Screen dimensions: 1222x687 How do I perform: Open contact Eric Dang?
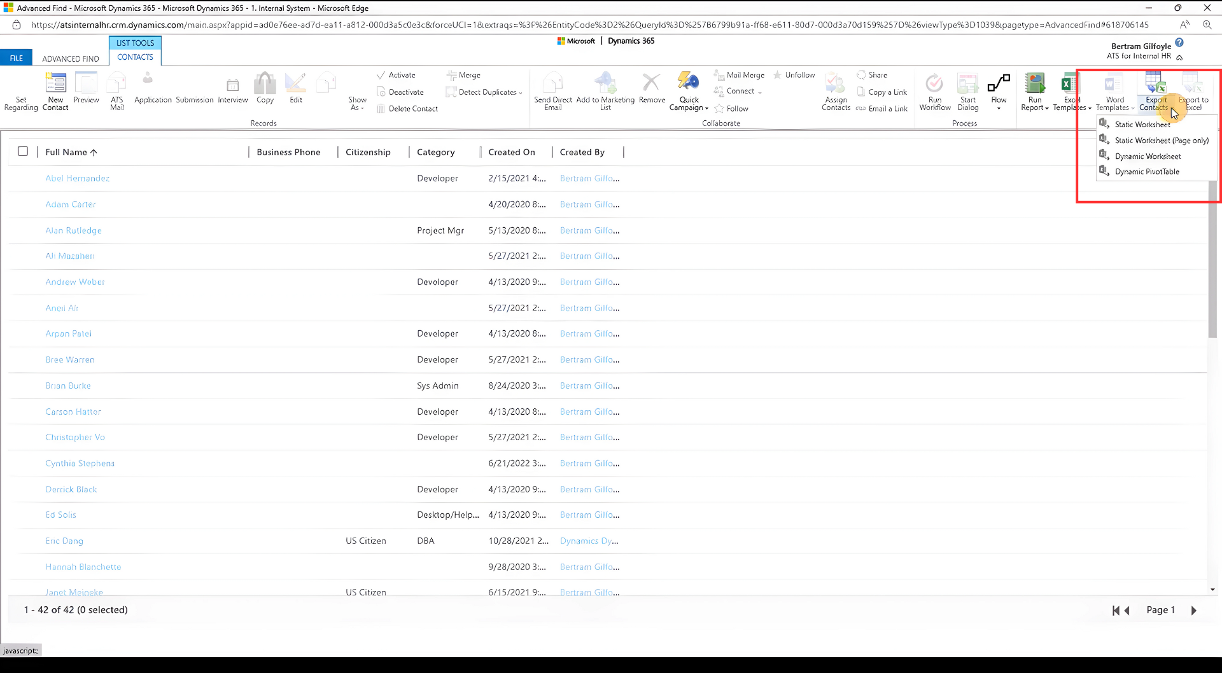[x=64, y=541]
